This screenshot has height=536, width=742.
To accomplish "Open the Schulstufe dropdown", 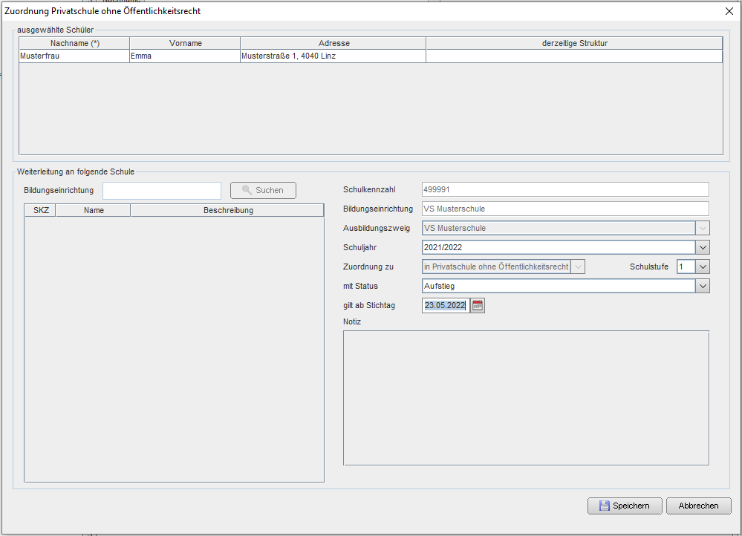I will 703,267.
